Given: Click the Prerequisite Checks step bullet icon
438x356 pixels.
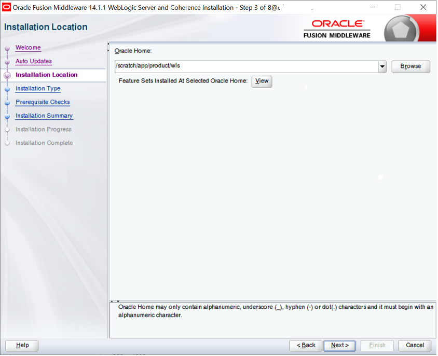Looking at the screenshot, I should click(x=7, y=103).
